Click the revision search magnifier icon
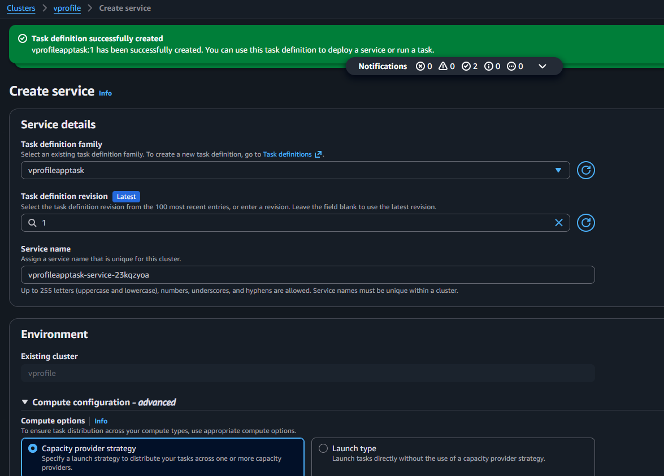 click(x=32, y=223)
